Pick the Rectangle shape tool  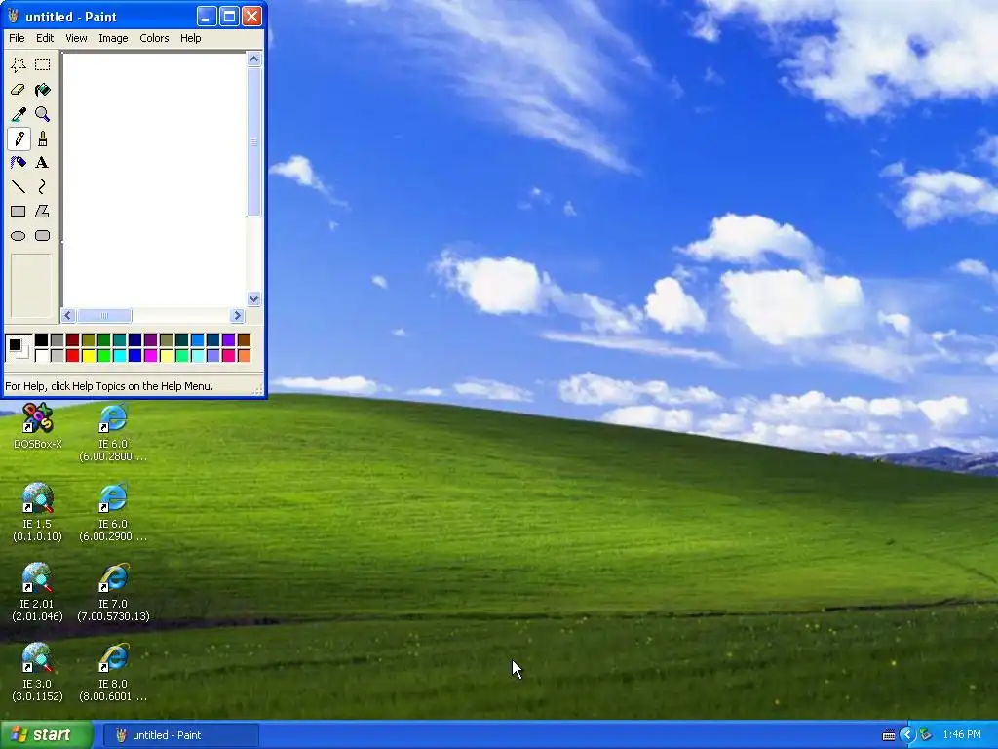[x=19, y=211]
